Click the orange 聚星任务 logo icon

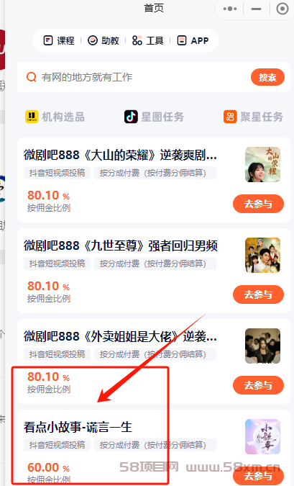pos(230,117)
